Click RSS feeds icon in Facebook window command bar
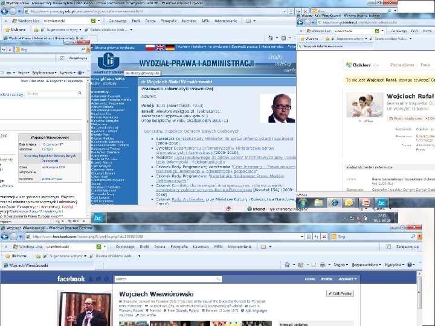The image size is (435, 326). (x=301, y=265)
